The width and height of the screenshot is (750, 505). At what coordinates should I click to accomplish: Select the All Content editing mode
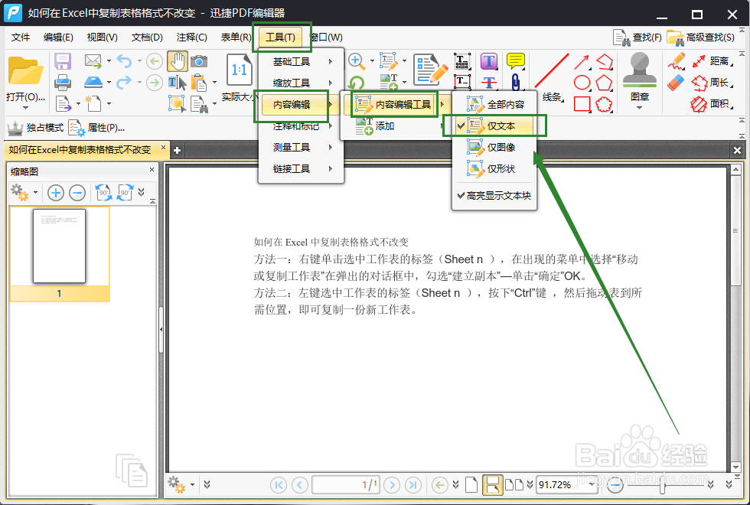pos(494,104)
